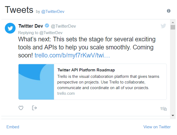This screenshot has width=177, height=135.
Task: Click the Twitter Dev display name
Action: [x=31, y=26]
